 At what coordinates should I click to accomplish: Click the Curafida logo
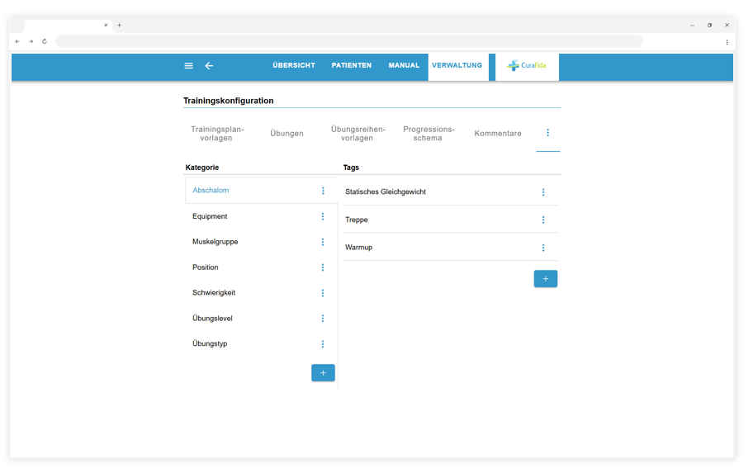click(x=527, y=65)
